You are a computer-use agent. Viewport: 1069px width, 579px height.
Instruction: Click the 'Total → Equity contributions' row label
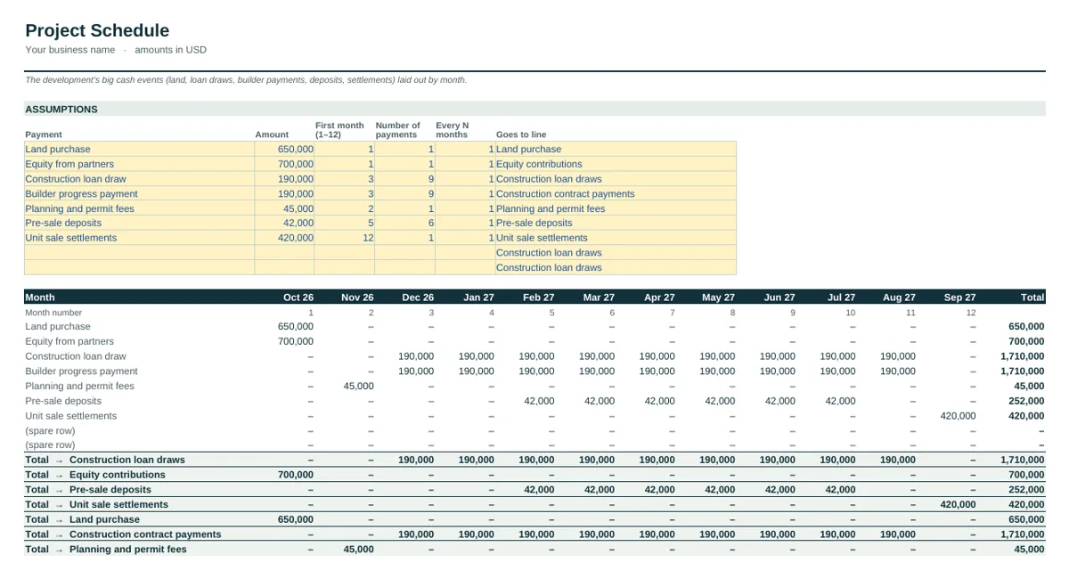95,475
